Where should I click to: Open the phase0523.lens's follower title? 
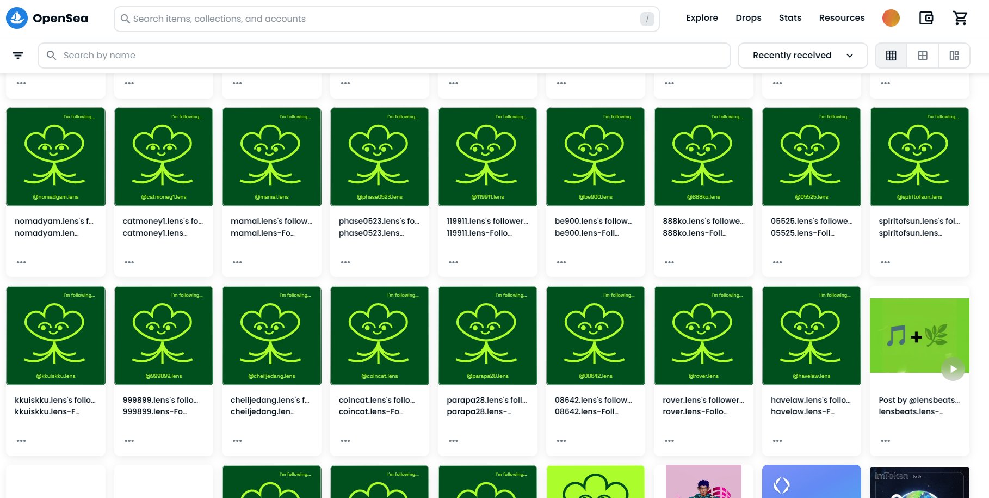(379, 221)
